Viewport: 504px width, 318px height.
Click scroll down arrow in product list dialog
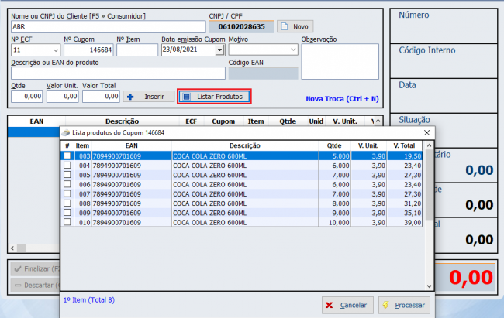click(x=429, y=286)
